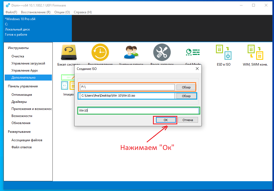Viewport: 274px width, 191px height.
Task: Click Обзор next to the F:\ field
Action: point(186,87)
